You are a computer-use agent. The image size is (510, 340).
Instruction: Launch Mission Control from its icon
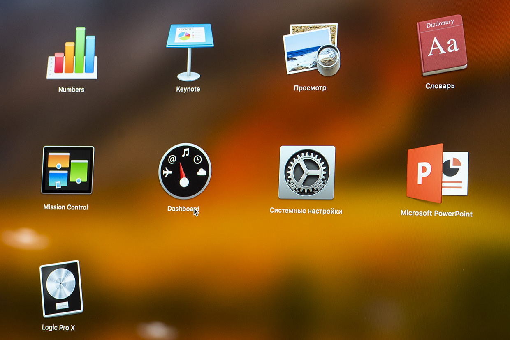tap(68, 170)
